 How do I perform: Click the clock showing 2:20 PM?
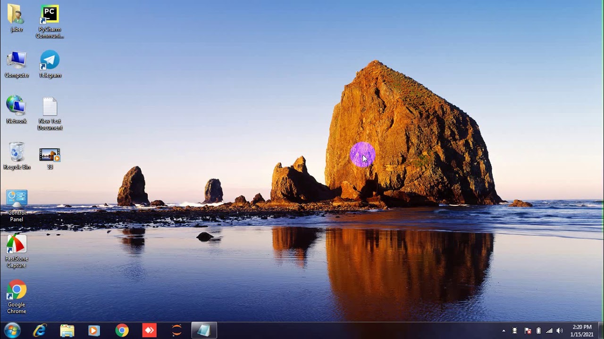[x=582, y=331]
